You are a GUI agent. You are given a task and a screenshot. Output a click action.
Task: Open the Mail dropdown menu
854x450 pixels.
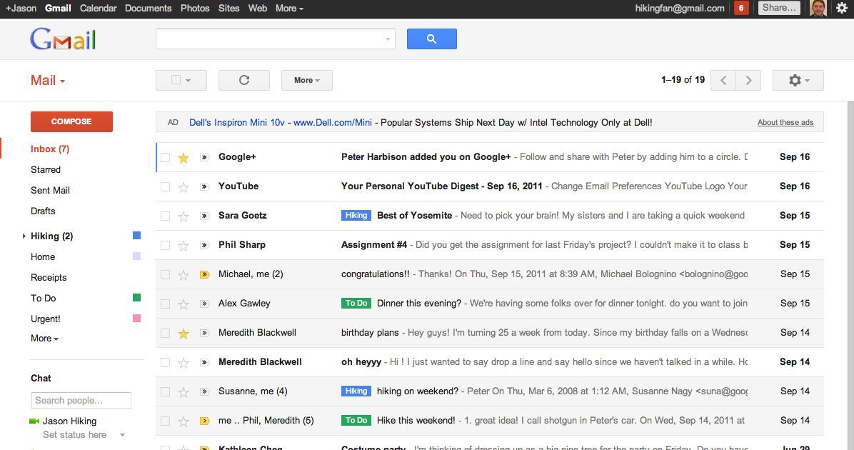[48, 81]
